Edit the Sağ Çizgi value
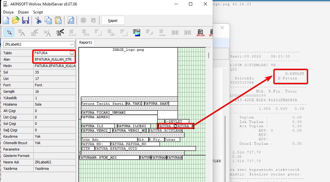 point(55,130)
